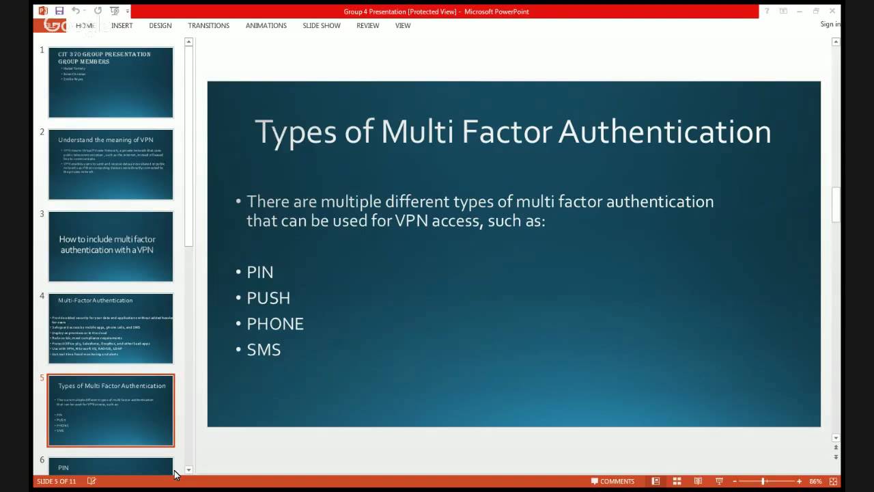Switch to Normal view icon
The image size is (874, 492).
[655, 481]
